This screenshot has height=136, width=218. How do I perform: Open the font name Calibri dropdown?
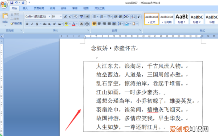(49, 17)
